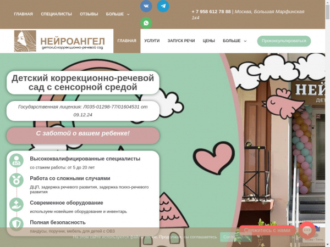Click Высококвалифицированные специалисты heading

tap(85, 159)
